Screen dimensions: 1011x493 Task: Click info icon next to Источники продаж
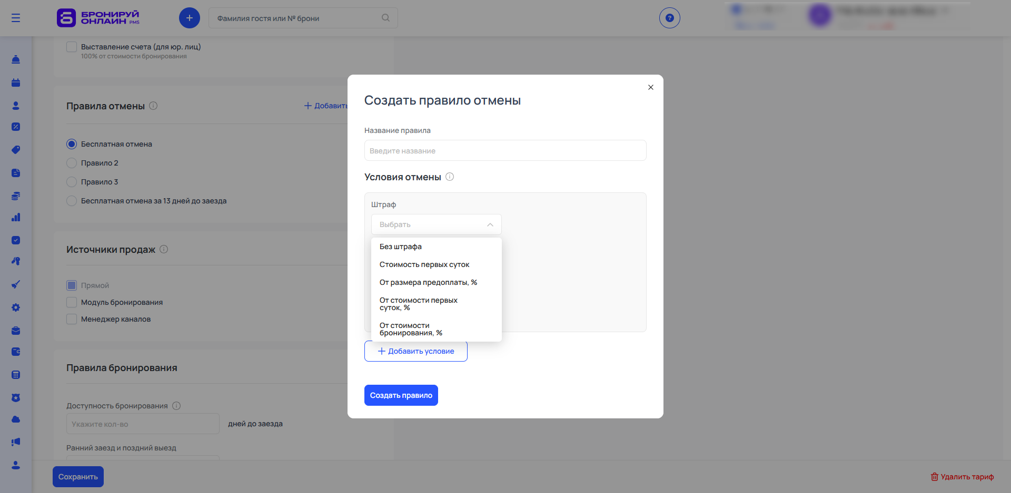pyautogui.click(x=164, y=249)
